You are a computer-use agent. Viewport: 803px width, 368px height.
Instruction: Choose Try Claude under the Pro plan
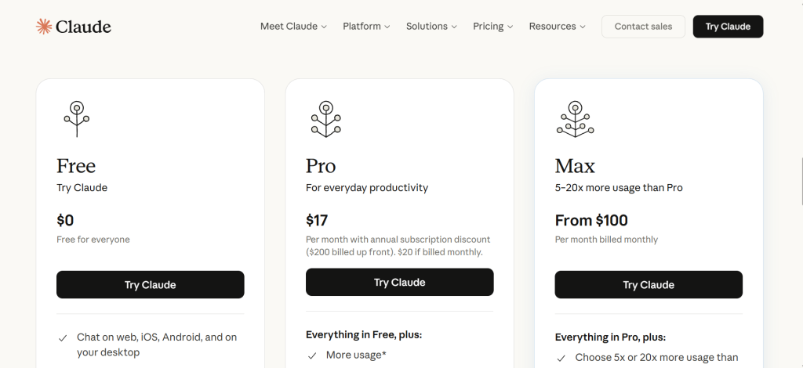tap(399, 283)
